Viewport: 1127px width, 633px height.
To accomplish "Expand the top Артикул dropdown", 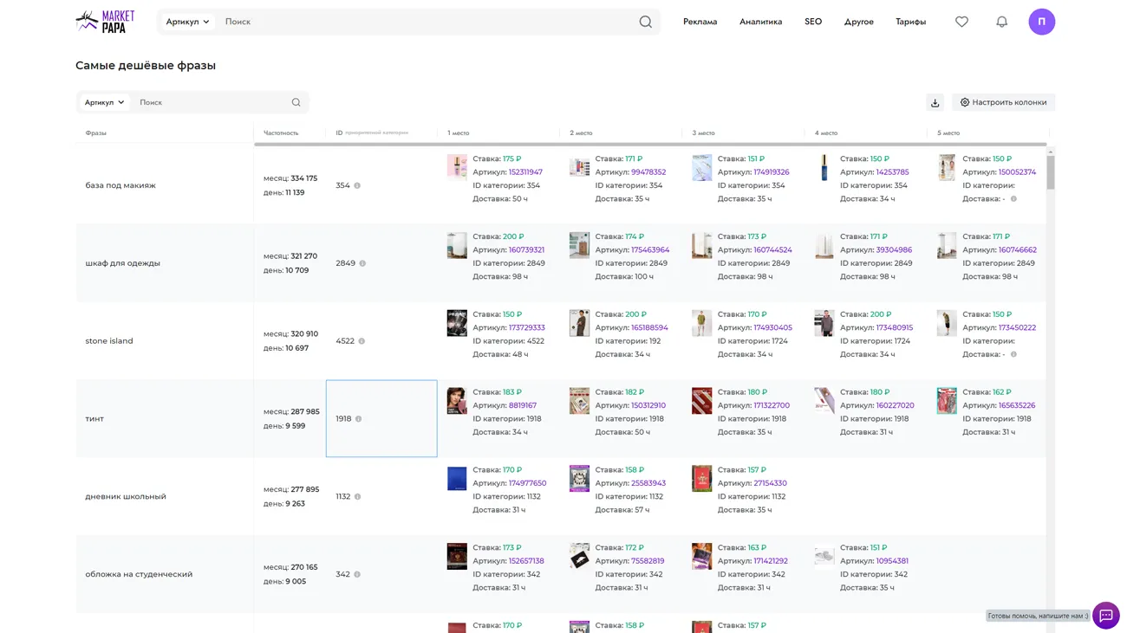I will [187, 22].
